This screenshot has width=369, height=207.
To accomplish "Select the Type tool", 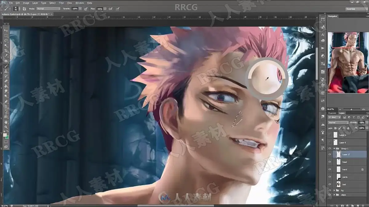I will [x=6, y=106].
